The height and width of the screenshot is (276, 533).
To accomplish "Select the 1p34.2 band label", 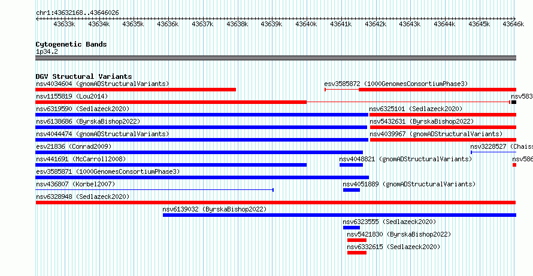I will tap(47, 51).
